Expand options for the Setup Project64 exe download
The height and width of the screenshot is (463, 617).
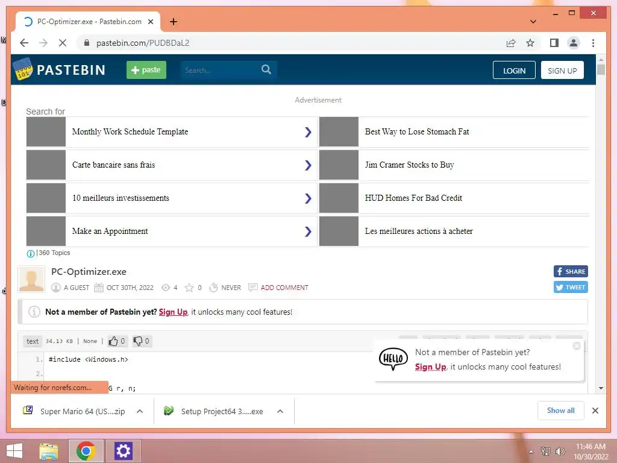(280, 411)
